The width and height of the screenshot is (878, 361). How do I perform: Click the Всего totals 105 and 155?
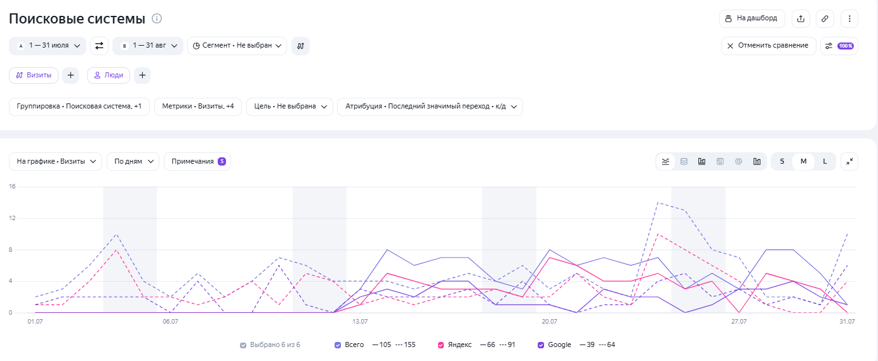pyautogui.click(x=394, y=345)
